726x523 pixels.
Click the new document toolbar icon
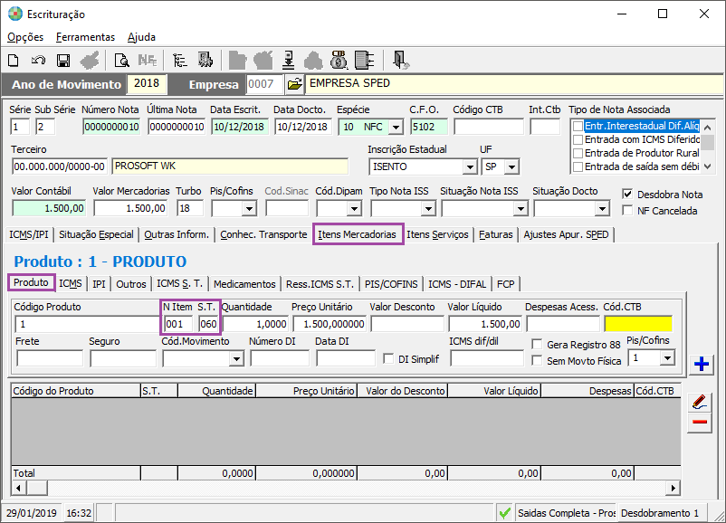point(14,61)
